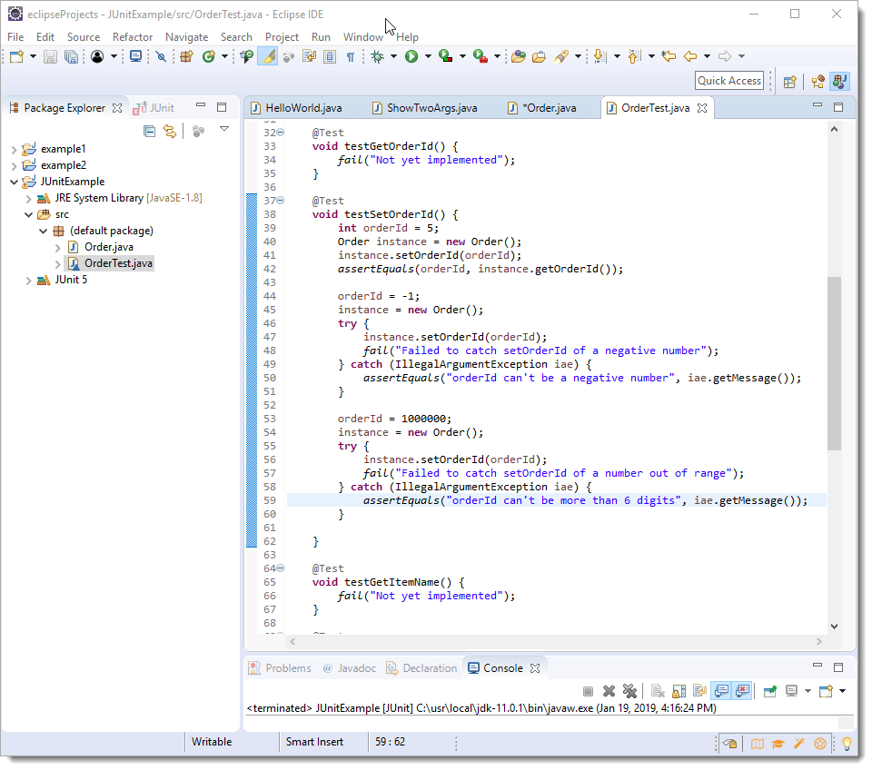Toggle Link with Editor in Package Explorer
The image size is (872, 770).
[x=170, y=131]
